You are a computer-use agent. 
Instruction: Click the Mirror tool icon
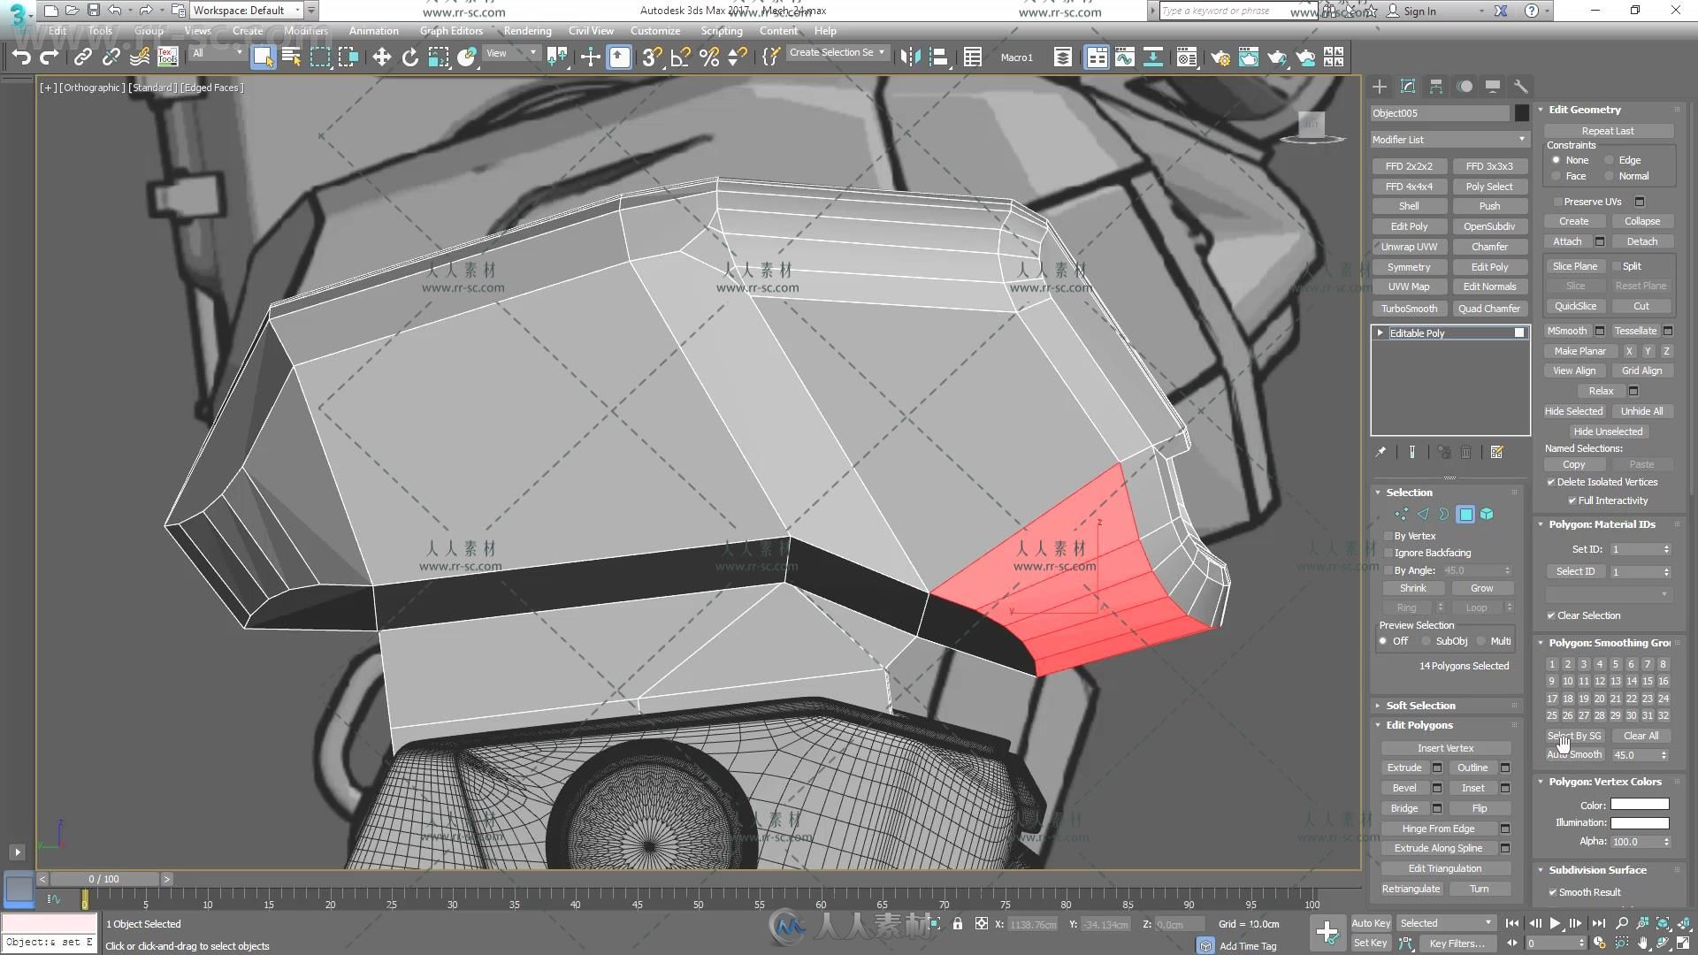[x=910, y=57]
